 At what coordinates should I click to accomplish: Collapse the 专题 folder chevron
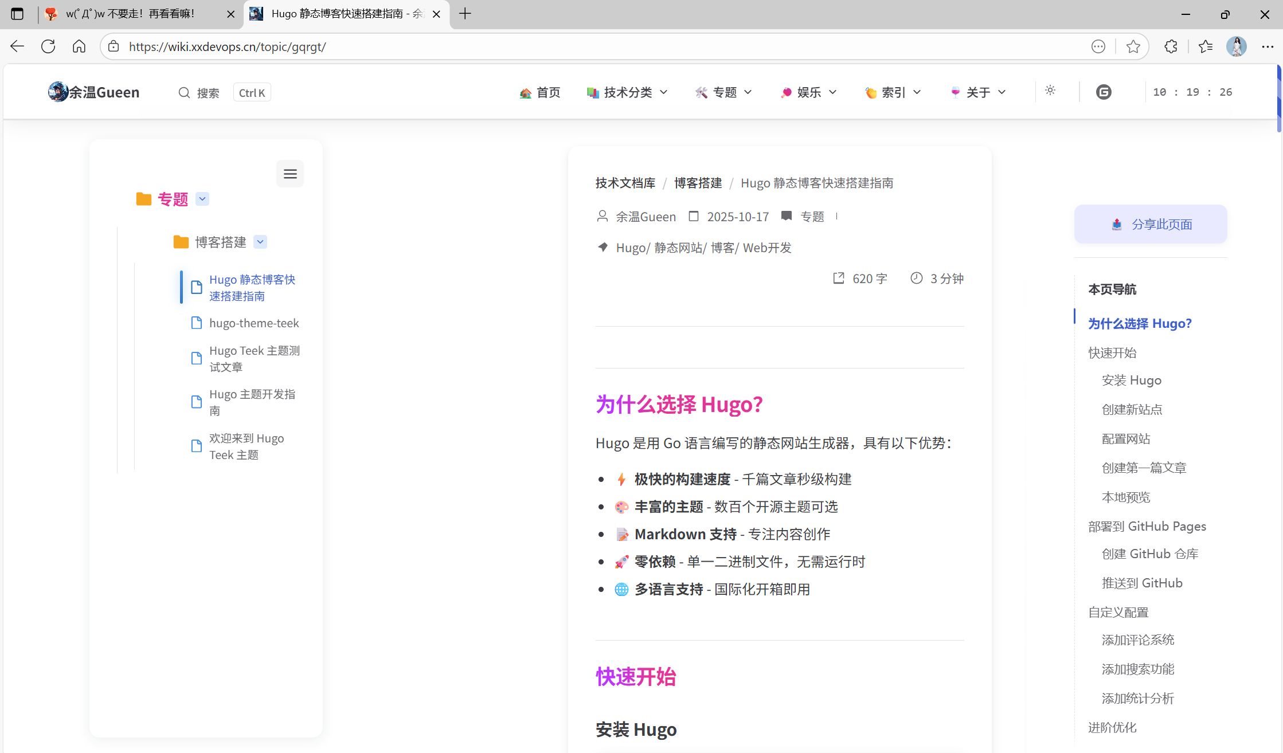pyautogui.click(x=202, y=199)
